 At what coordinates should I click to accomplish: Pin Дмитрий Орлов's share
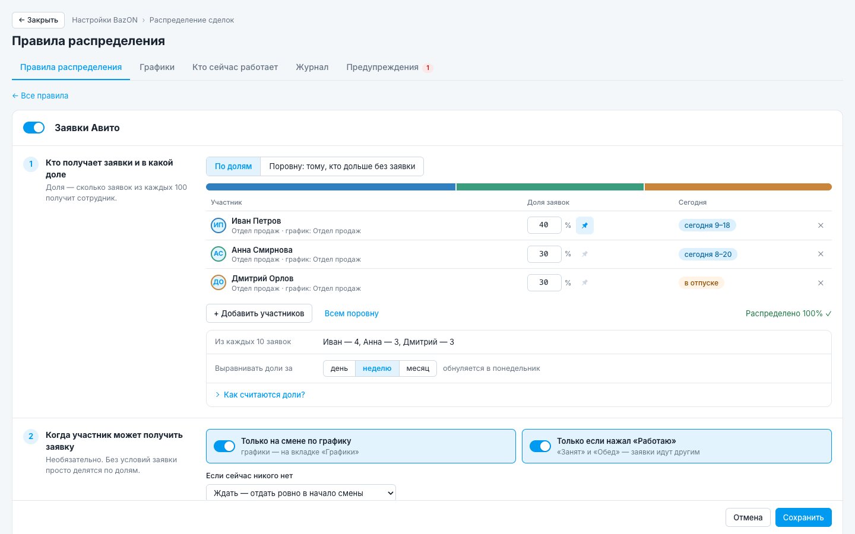(x=585, y=282)
